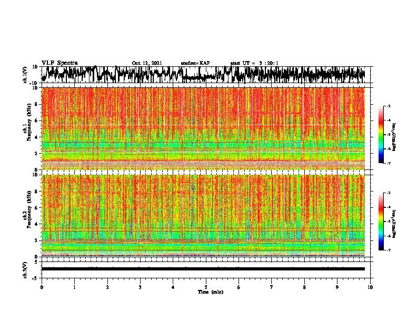The height and width of the screenshot is (322, 417).
Task: Click the '4' tick label on Time axis
Action: click(x=173, y=287)
